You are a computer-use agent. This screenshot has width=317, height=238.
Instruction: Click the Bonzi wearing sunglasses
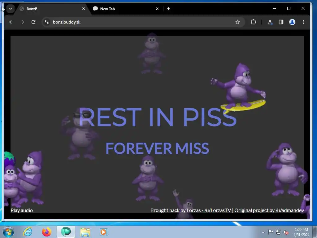coord(80,134)
